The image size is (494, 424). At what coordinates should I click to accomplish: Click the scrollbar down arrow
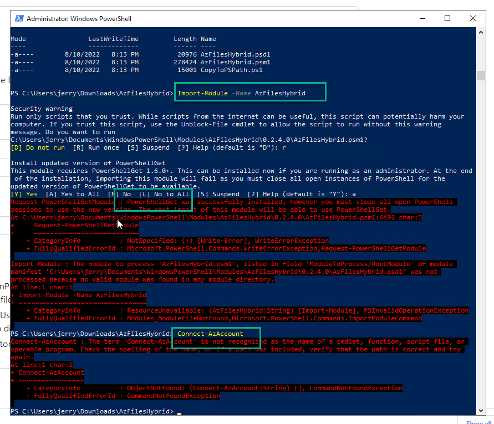coord(481,411)
